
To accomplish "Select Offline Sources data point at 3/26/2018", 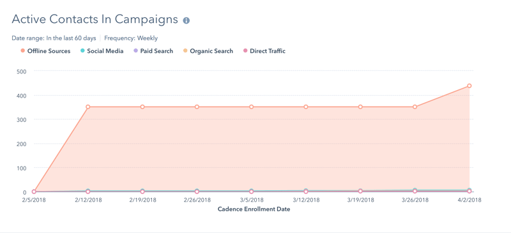I will coord(415,107).
